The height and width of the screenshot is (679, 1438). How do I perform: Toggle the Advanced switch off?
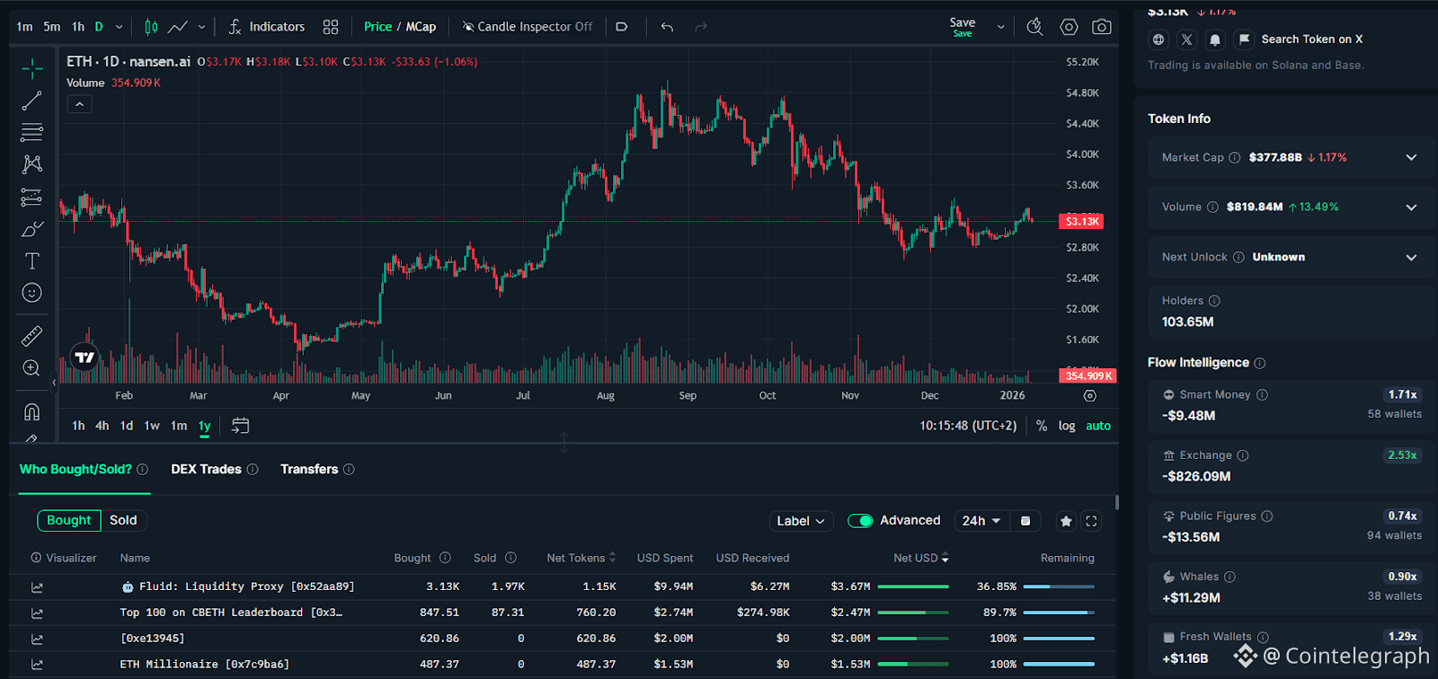pyautogui.click(x=860, y=521)
